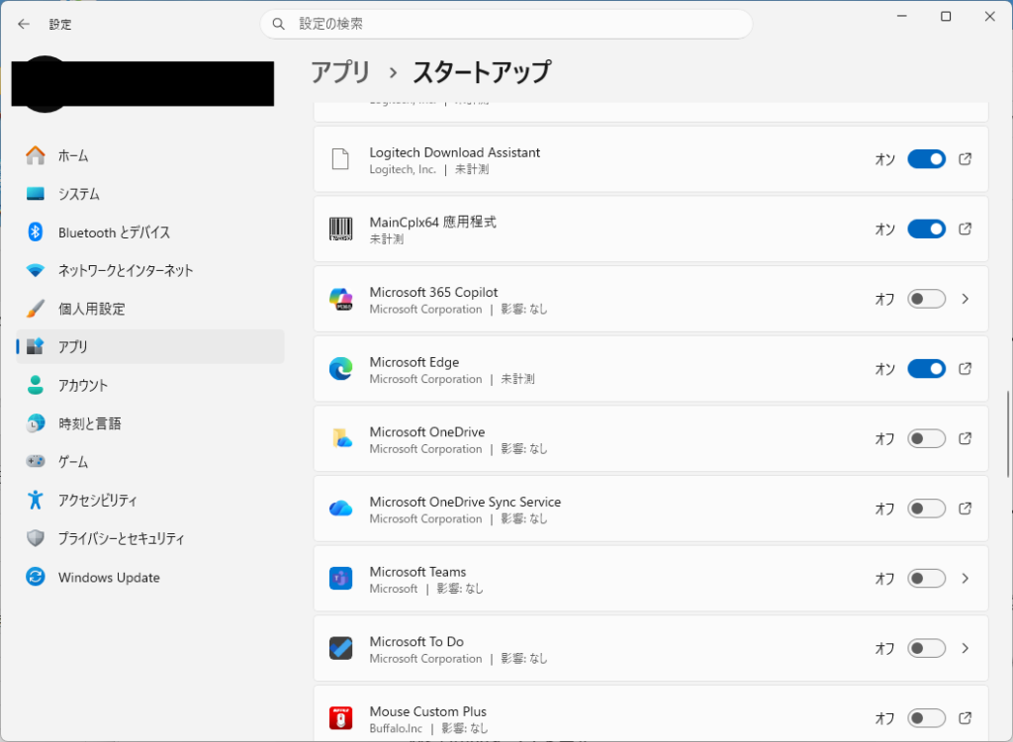This screenshot has width=1013, height=742.
Task: Enable Microsoft 365 Copilot startup toggle
Action: [x=926, y=299]
